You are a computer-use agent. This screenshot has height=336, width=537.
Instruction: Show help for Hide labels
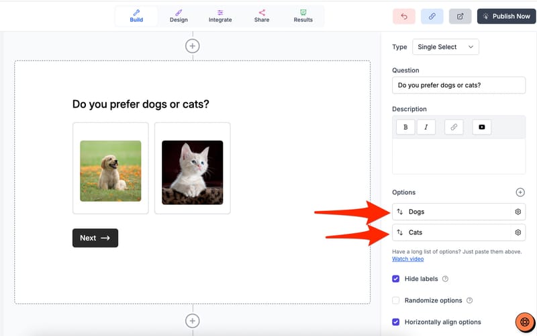pyautogui.click(x=445, y=279)
